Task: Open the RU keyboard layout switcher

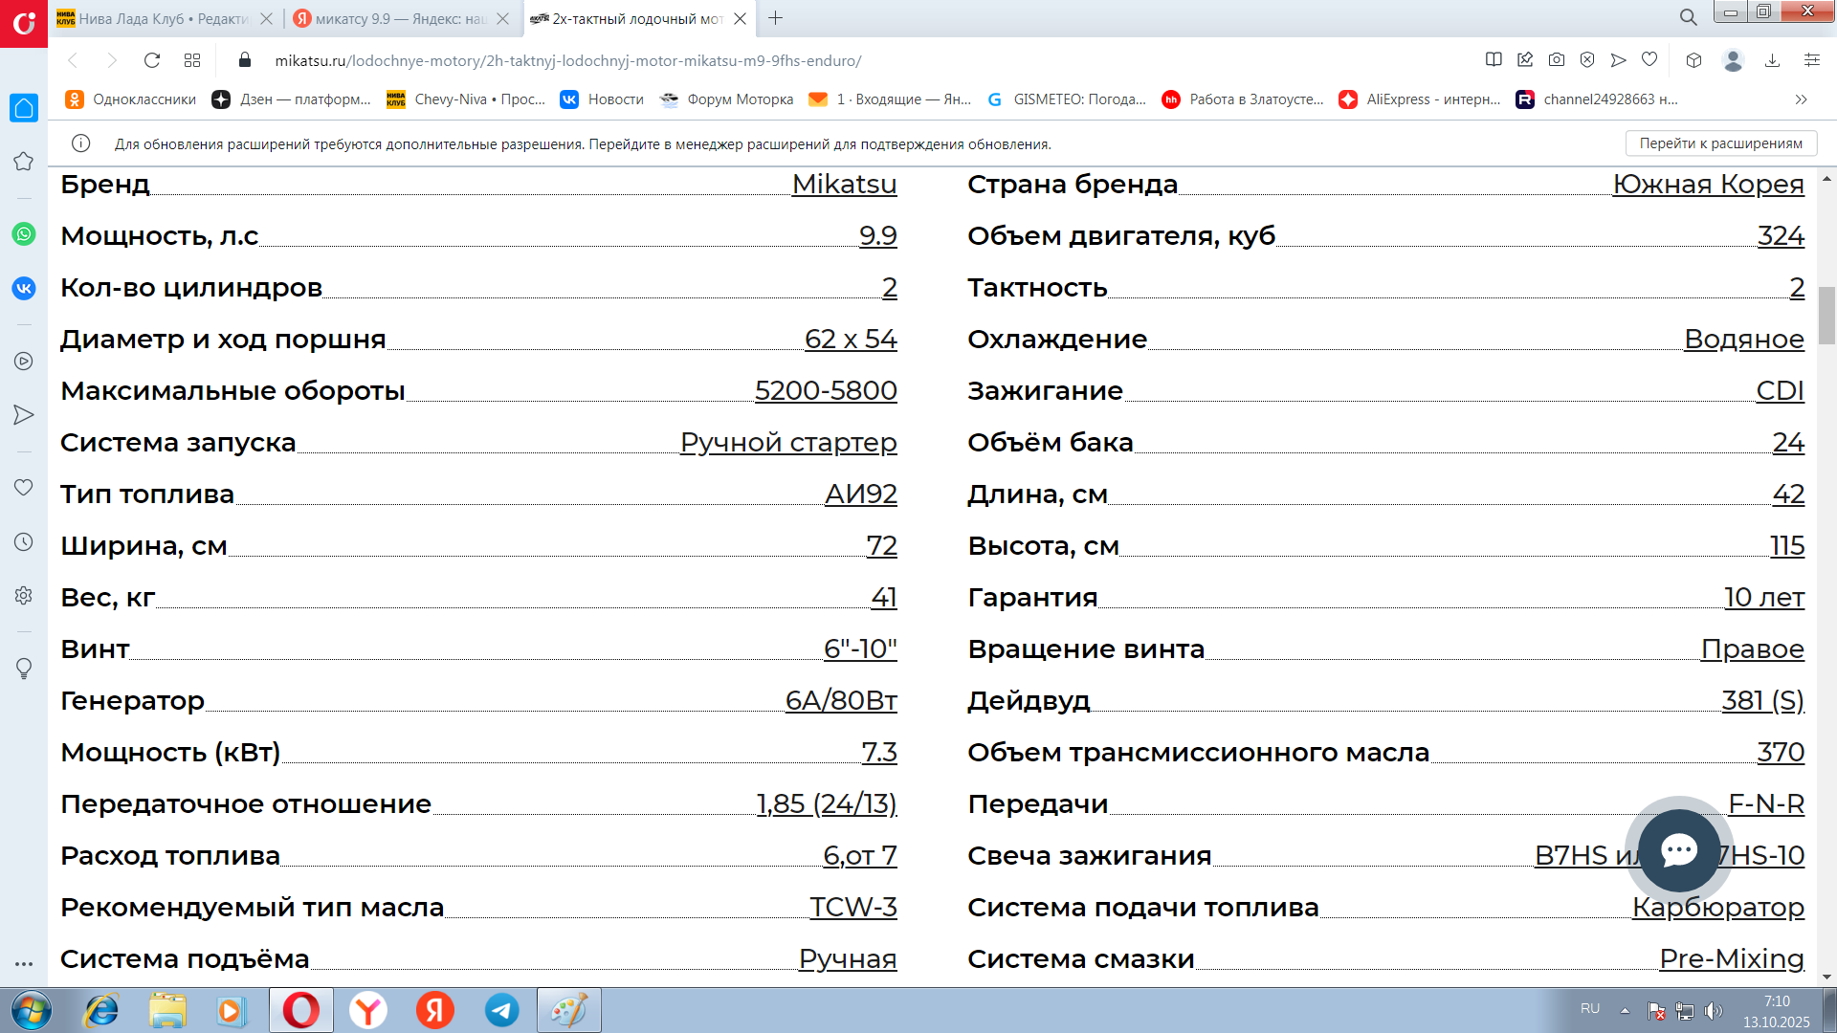Action: pos(1590,1007)
